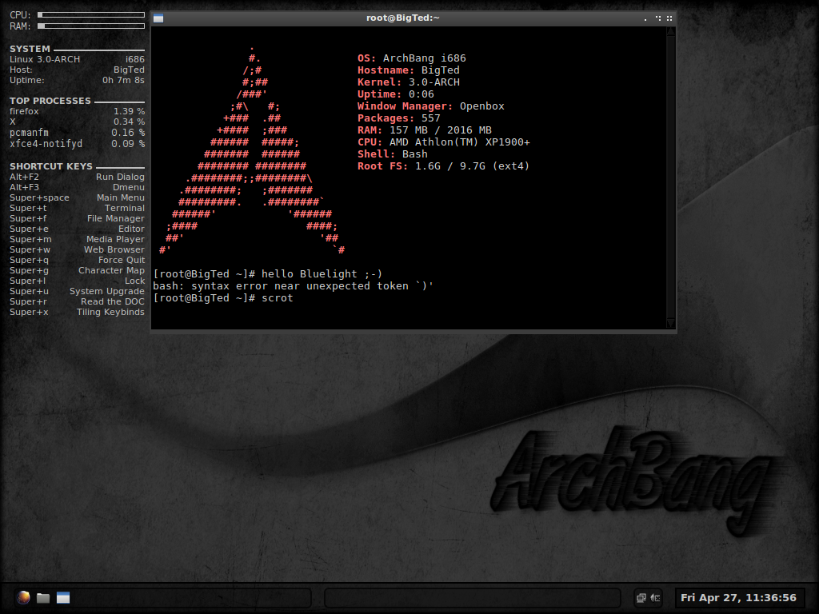This screenshot has height=614, width=819.
Task: Click 'Window Manager: Openbox' in terminal
Action: click(431, 106)
